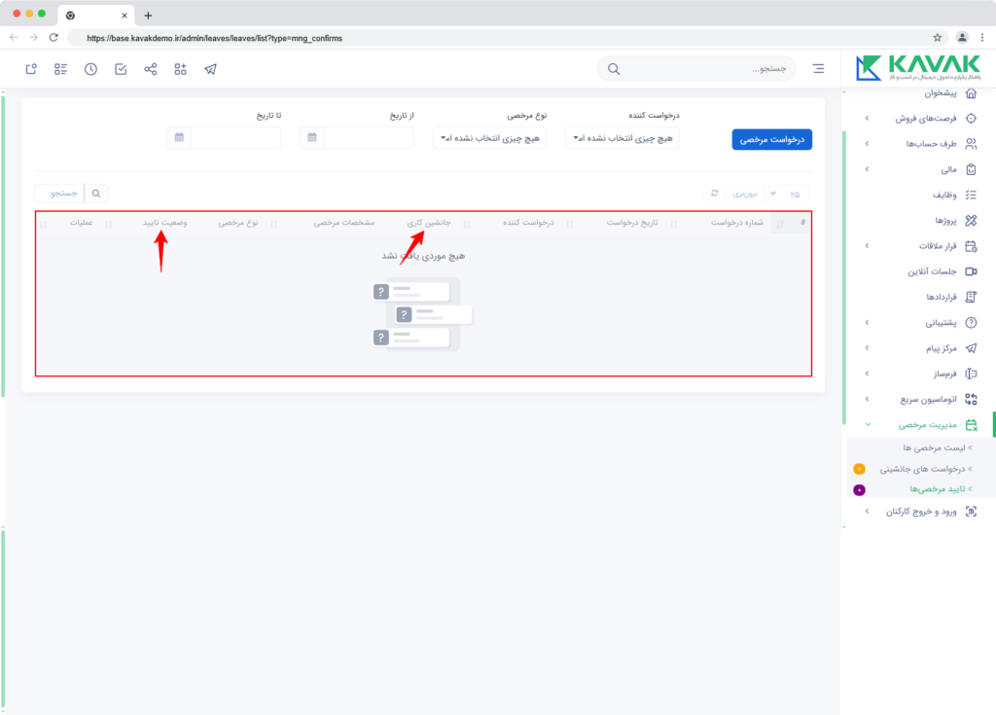996x715 pixels.
Task: Click the 'برون‌بری' export button
Action: tap(744, 194)
